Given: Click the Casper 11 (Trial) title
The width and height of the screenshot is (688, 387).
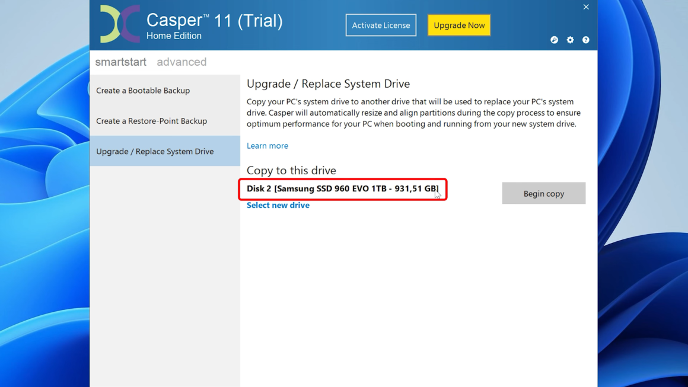Looking at the screenshot, I should 215,20.
